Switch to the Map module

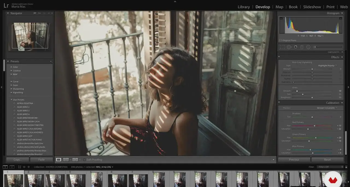(279, 7)
